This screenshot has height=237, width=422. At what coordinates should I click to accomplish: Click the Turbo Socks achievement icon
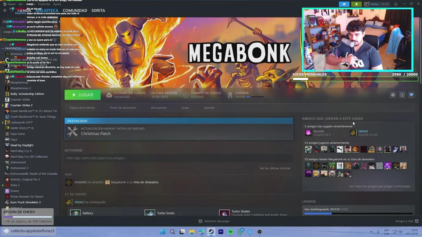point(150,213)
